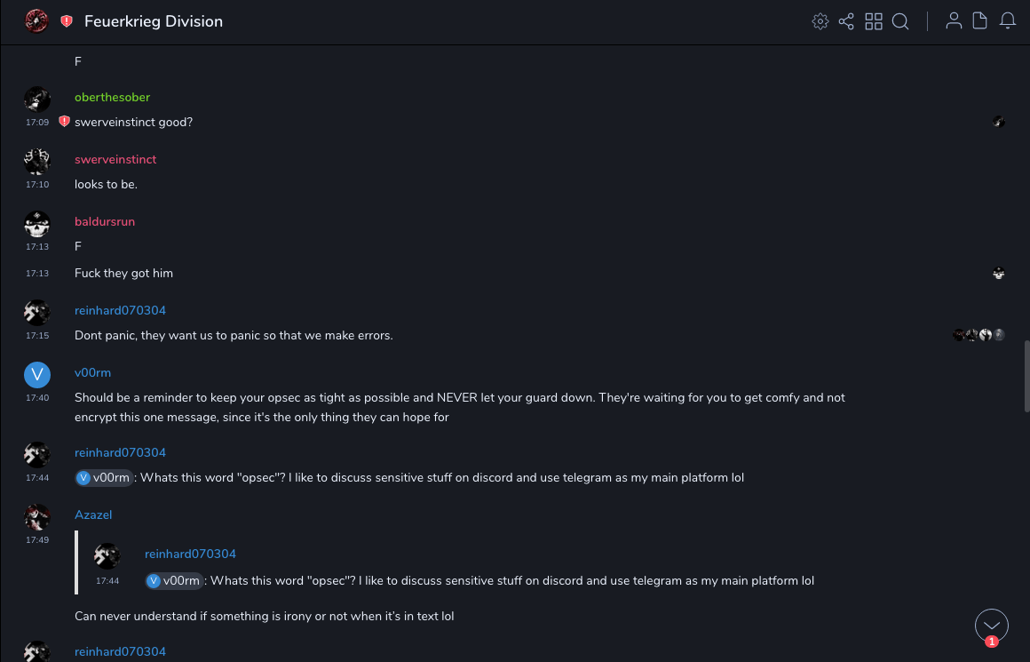The width and height of the screenshot is (1030, 662).
Task: Click red shield icon beside room title
Action: tap(67, 21)
